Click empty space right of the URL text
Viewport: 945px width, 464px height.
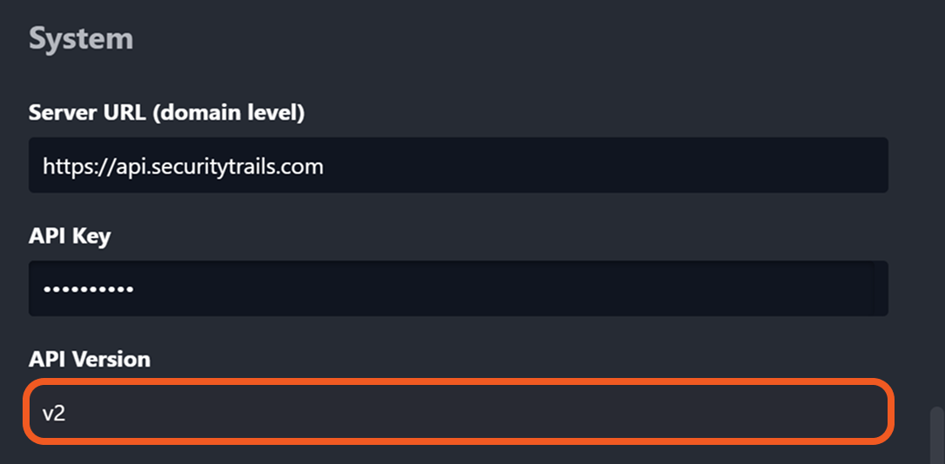click(609, 165)
